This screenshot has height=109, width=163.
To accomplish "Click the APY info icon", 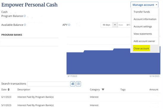I will (69, 25).
